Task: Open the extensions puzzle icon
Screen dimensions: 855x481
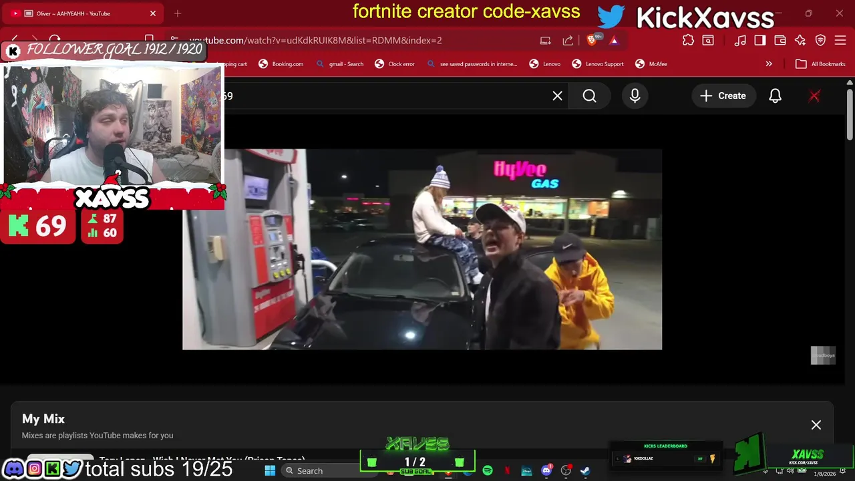Action: point(688,40)
